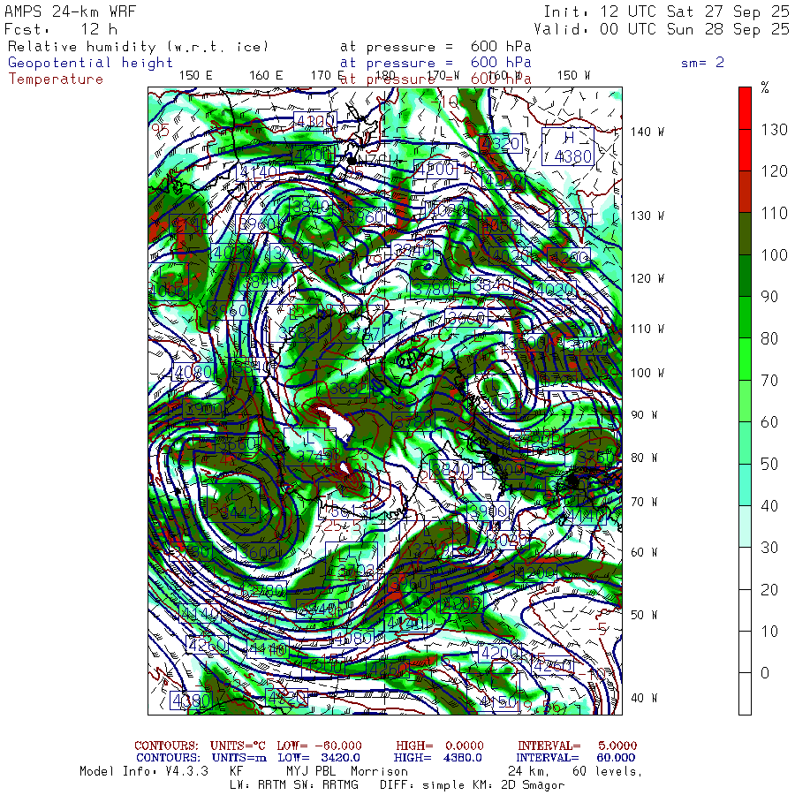
Task: Click the dark green 90–100% color bar segment
Action: click(745, 276)
